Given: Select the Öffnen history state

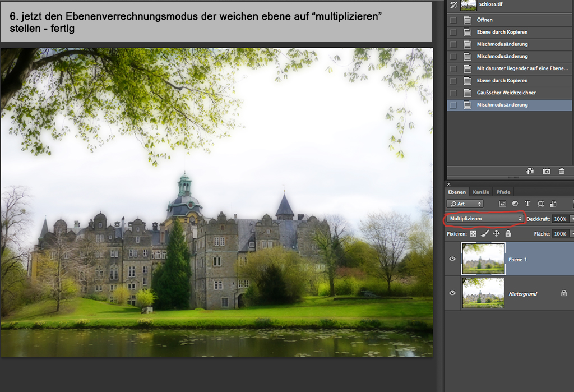Looking at the screenshot, I should coord(485,20).
